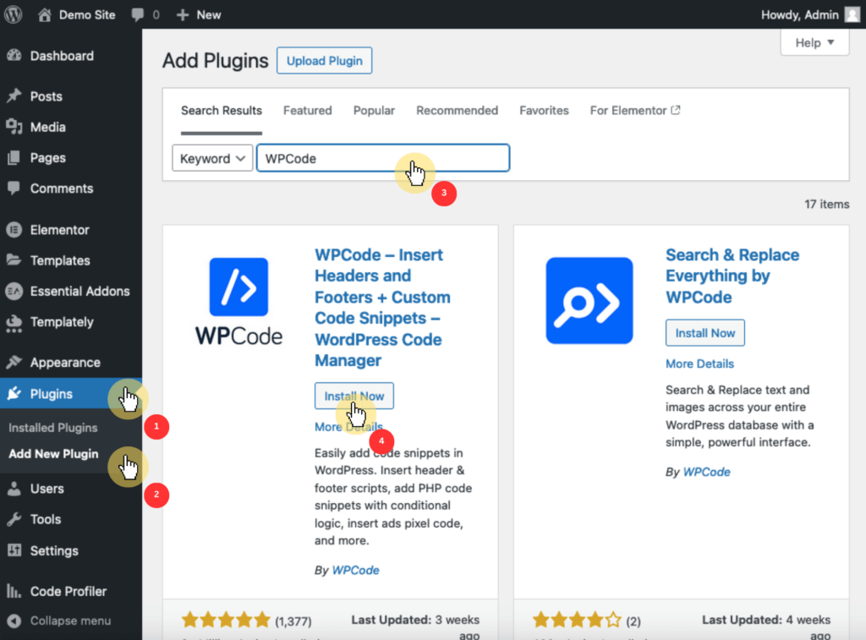Click the Settings sliders icon
This screenshot has width=866, height=640.
point(14,550)
